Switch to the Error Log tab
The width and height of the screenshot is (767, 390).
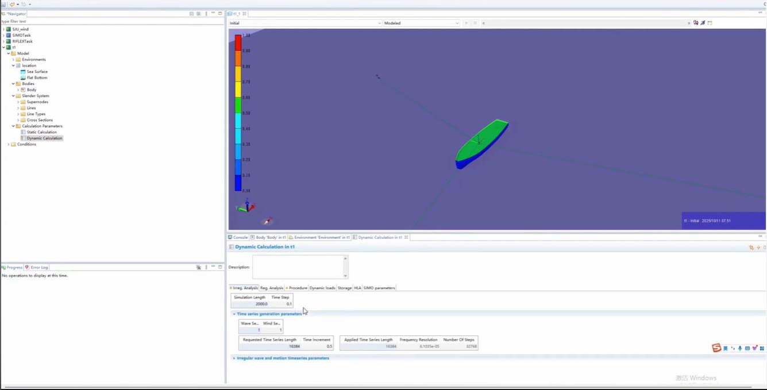pos(37,267)
